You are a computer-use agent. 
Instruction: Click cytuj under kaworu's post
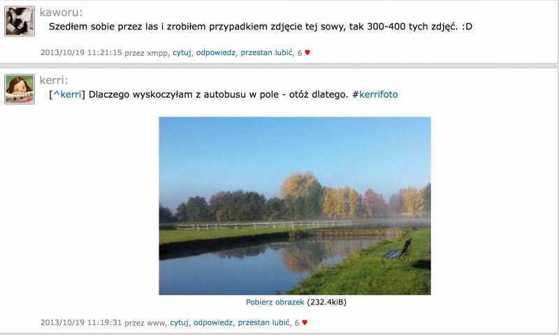pos(182,52)
